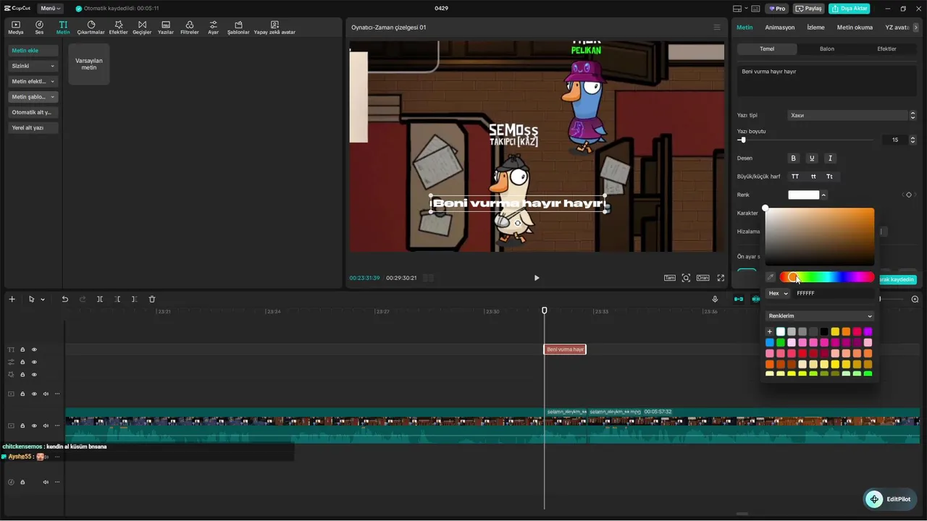Expand the Metin efektleri category
927x521 pixels.
click(x=33, y=81)
